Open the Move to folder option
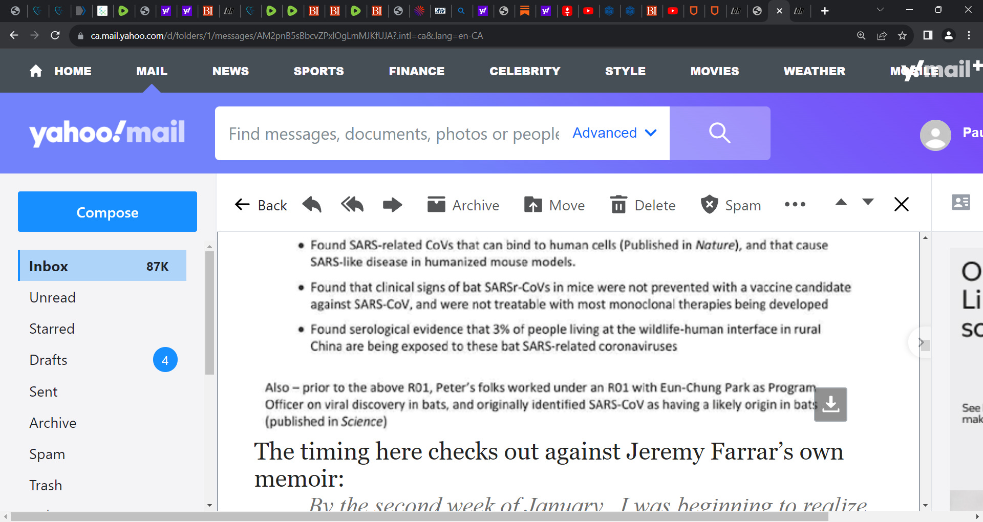The width and height of the screenshot is (983, 522). 554,205
